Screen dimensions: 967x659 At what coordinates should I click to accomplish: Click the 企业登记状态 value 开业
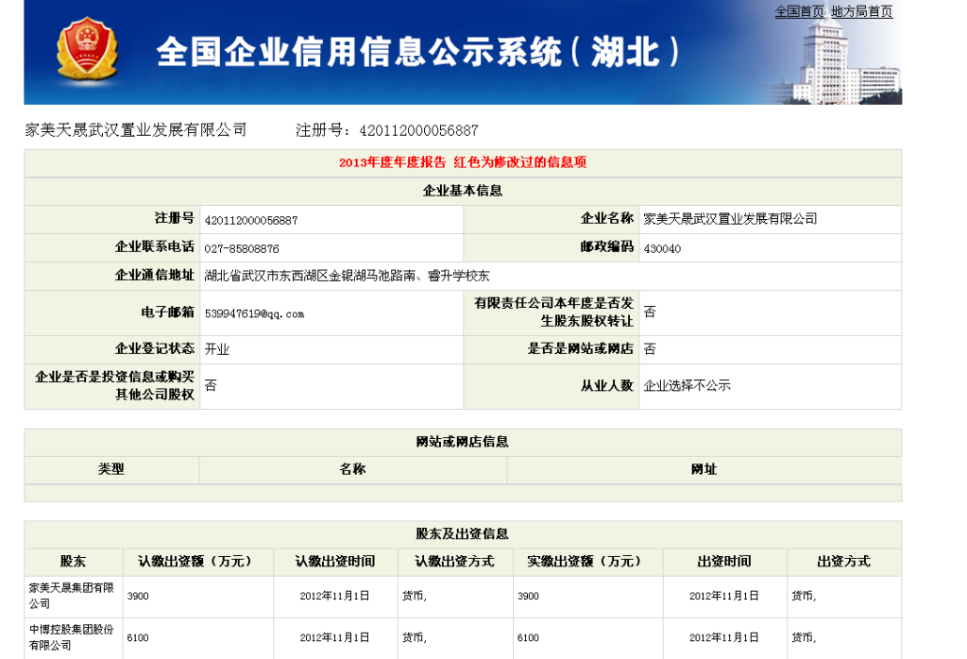pos(216,349)
